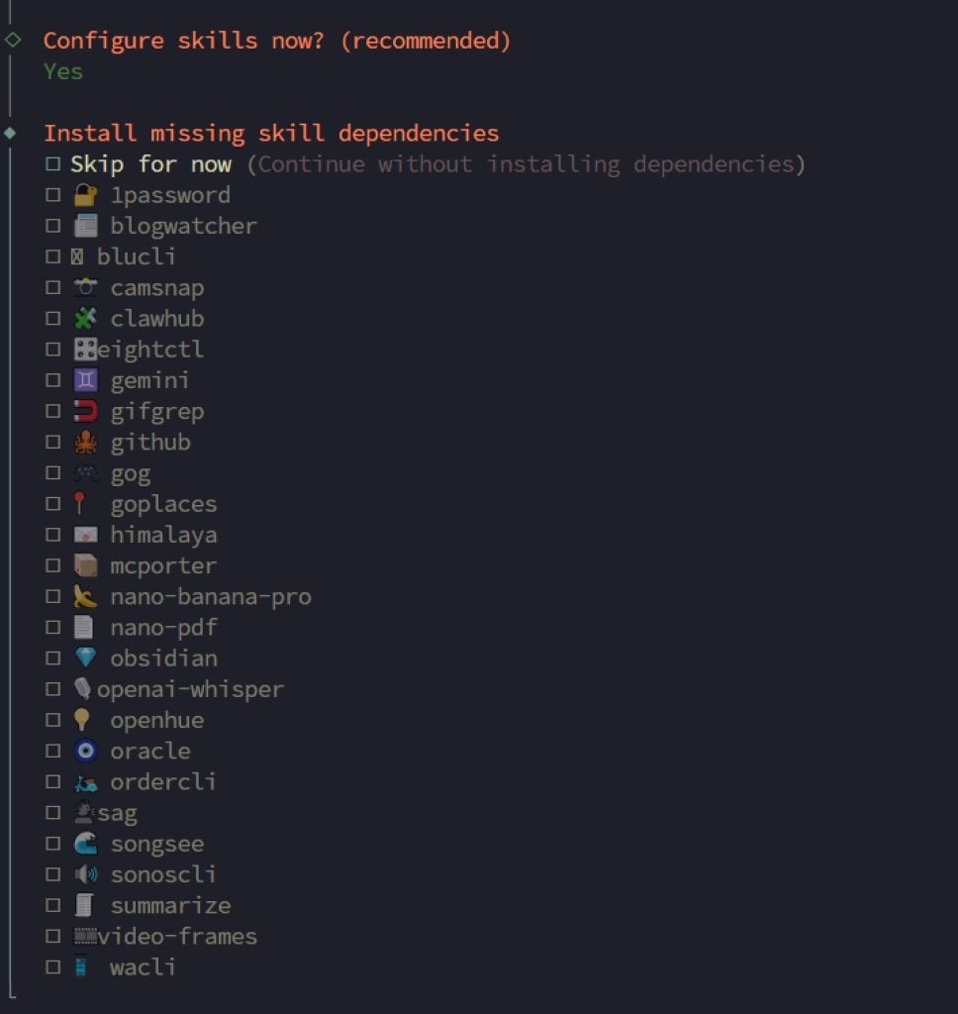Select the wacli checkbox
958x1014 pixels.
click(53, 967)
